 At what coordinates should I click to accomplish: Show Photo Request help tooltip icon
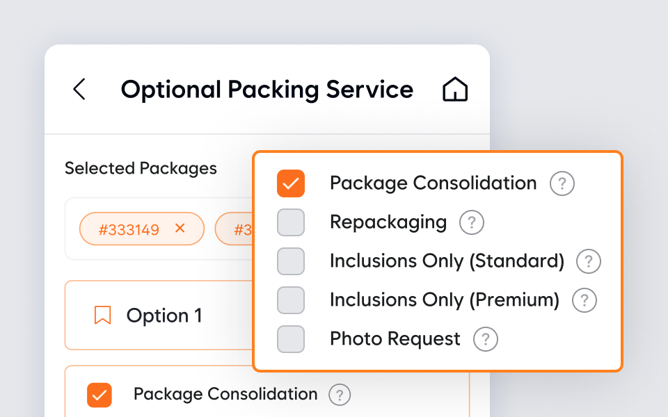[486, 340]
